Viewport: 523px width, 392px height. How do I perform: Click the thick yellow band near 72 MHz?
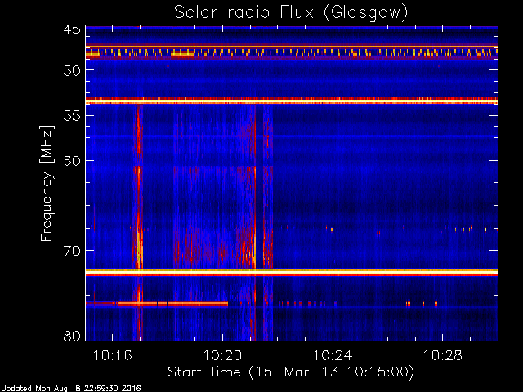tap(292, 272)
